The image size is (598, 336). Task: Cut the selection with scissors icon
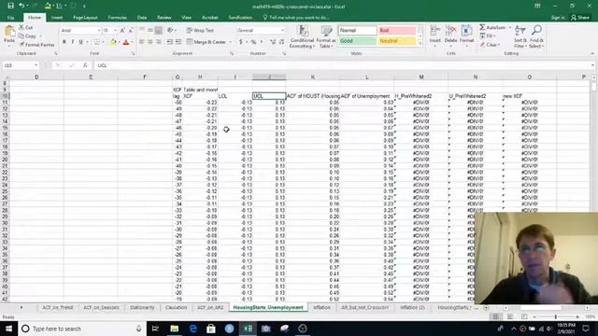click(x=26, y=27)
